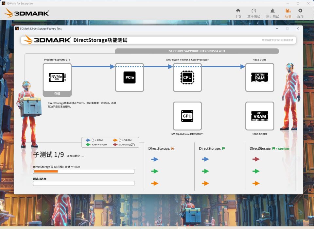Open the 选项 options tab
Screen dimensions: 314x229
[x=300, y=13]
